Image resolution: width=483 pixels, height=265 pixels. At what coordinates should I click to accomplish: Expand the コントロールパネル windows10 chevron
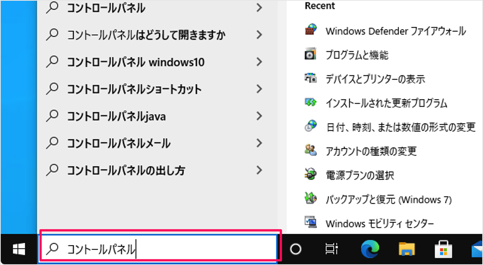(x=259, y=62)
